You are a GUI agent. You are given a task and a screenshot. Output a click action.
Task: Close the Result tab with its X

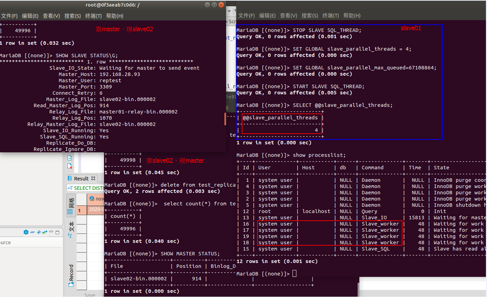click(x=93, y=178)
